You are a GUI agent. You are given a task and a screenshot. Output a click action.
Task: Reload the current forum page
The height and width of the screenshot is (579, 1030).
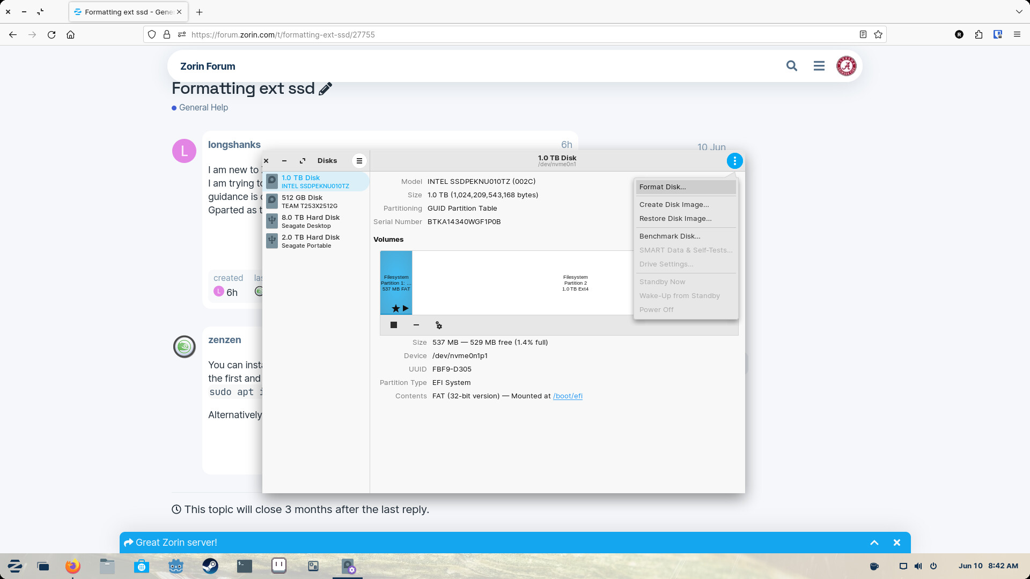coord(51,34)
